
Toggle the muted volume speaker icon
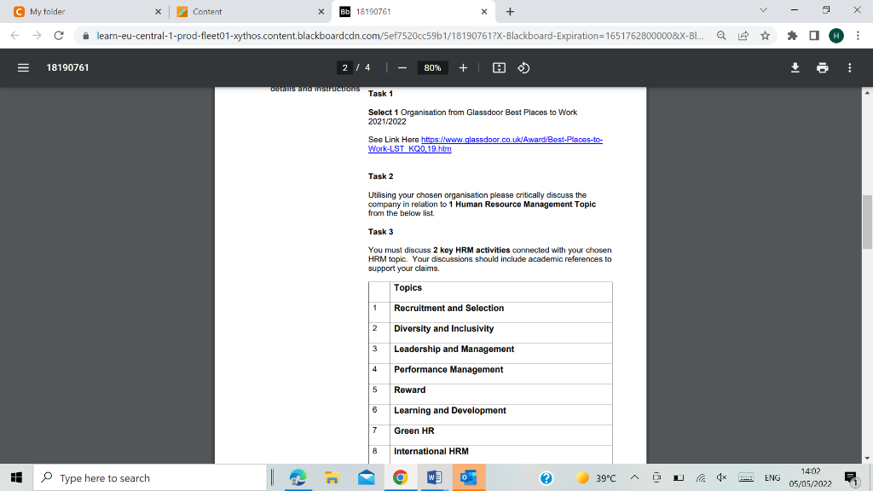click(721, 477)
